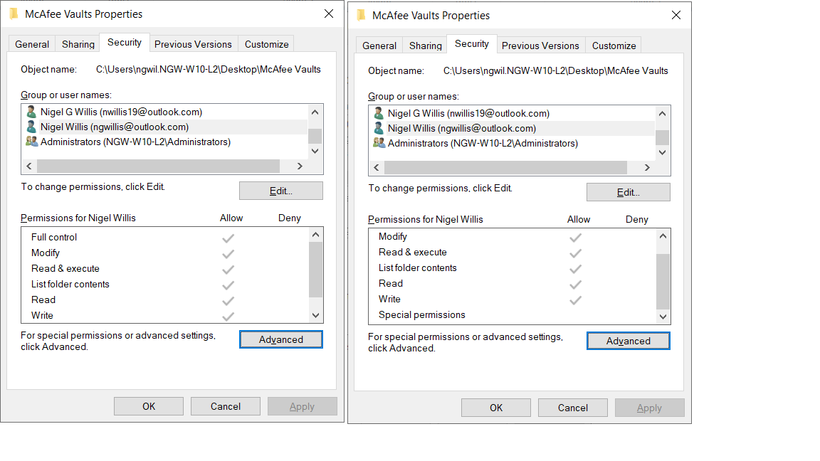Click Administrators group icon, left window
This screenshot has width=820, height=461.
pyautogui.click(x=31, y=142)
